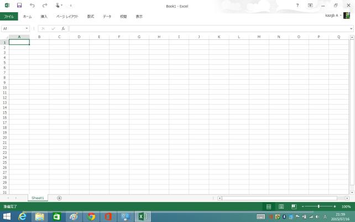
Task: Open Excel Help with the question mark
Action: click(x=297, y=6)
